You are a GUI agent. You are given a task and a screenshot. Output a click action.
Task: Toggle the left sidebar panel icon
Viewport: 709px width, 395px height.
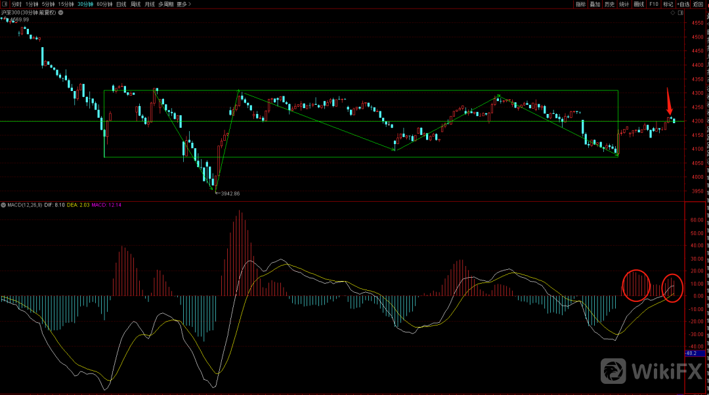(x=4, y=4)
